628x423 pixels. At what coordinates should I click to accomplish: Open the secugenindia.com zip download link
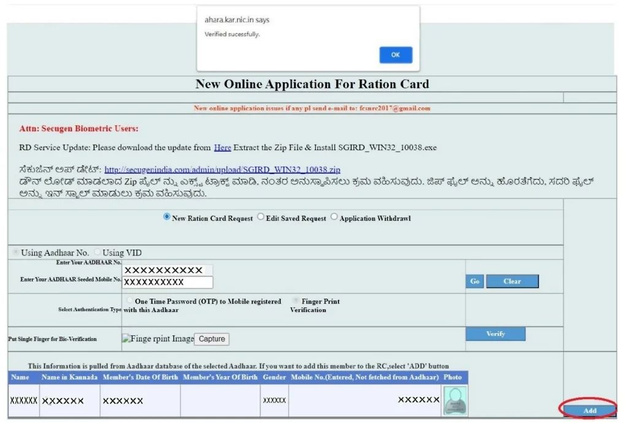pos(222,169)
